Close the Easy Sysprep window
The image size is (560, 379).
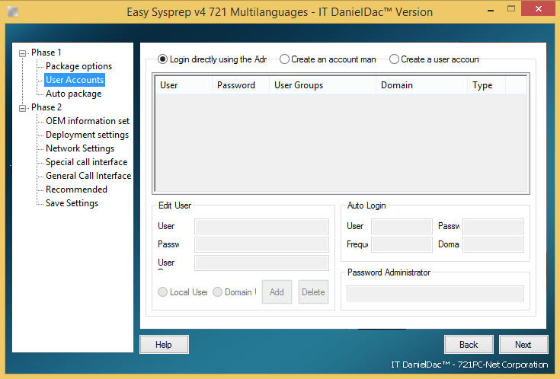tap(538, 8)
